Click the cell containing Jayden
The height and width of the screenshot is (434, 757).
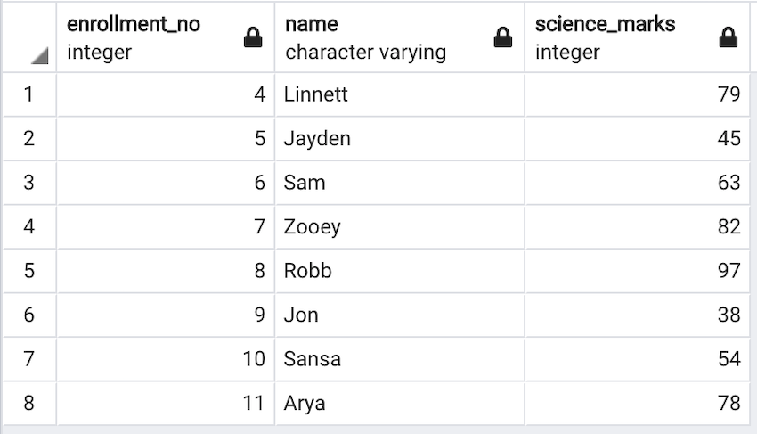(399, 138)
